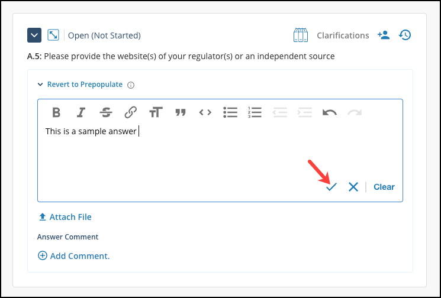The height and width of the screenshot is (298, 441).
Task: Click the Revert to Prepopulate link
Action: pos(85,85)
